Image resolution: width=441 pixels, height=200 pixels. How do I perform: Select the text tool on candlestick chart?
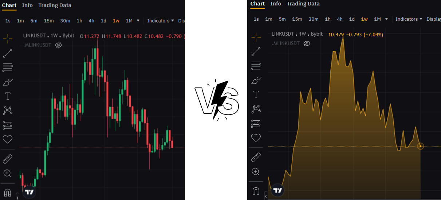[x=8, y=96]
